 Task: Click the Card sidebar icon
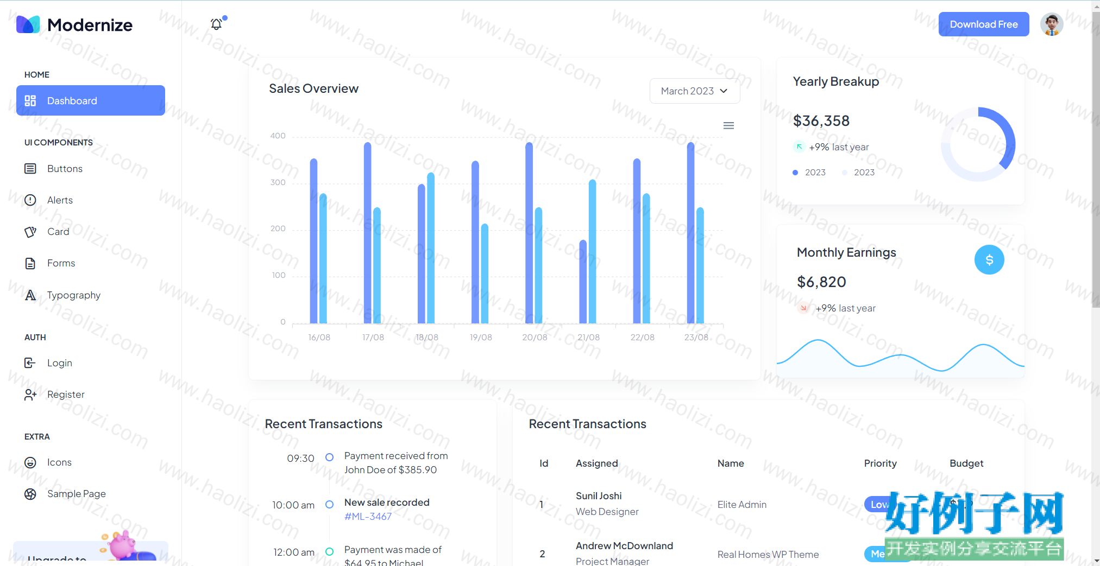click(30, 232)
